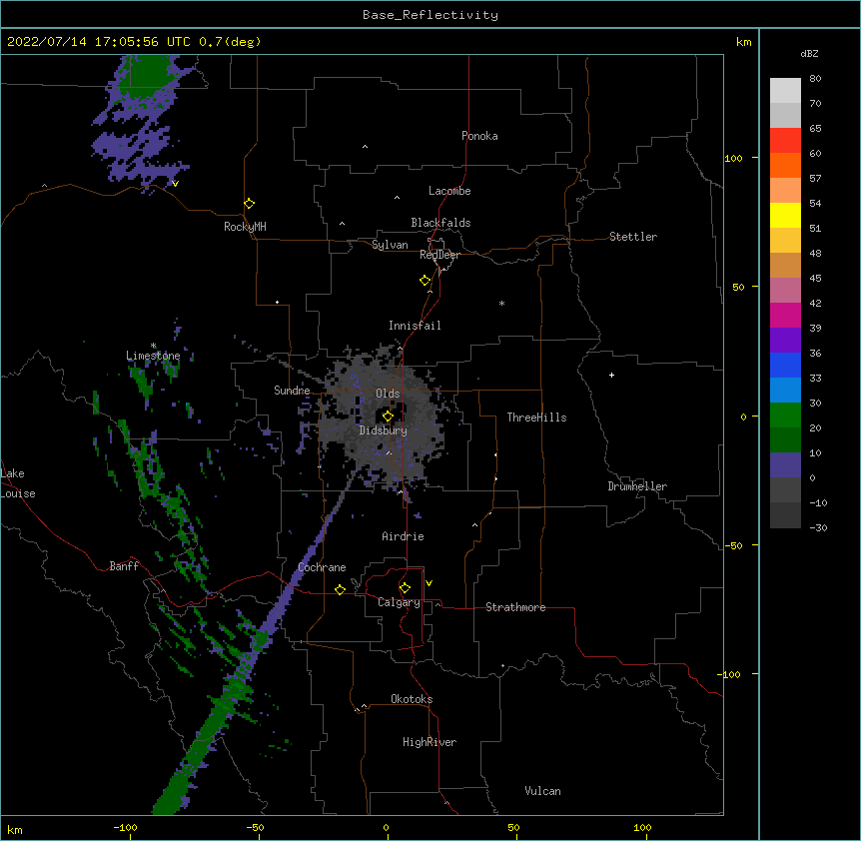Click the white plus marker north of Drumheller
This screenshot has height=841, width=861.
coord(611,375)
